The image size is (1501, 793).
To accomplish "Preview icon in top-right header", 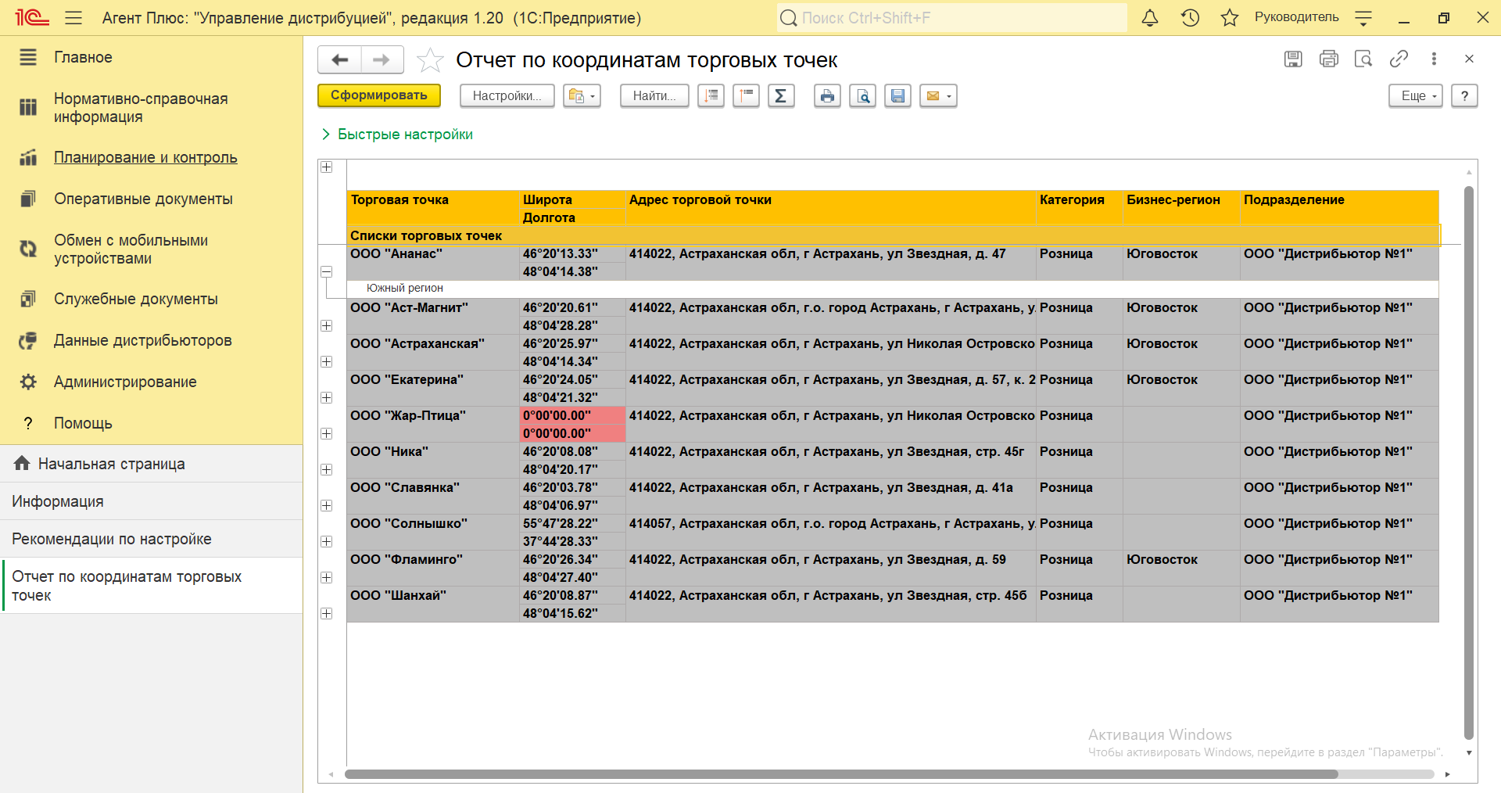I will [x=1363, y=59].
